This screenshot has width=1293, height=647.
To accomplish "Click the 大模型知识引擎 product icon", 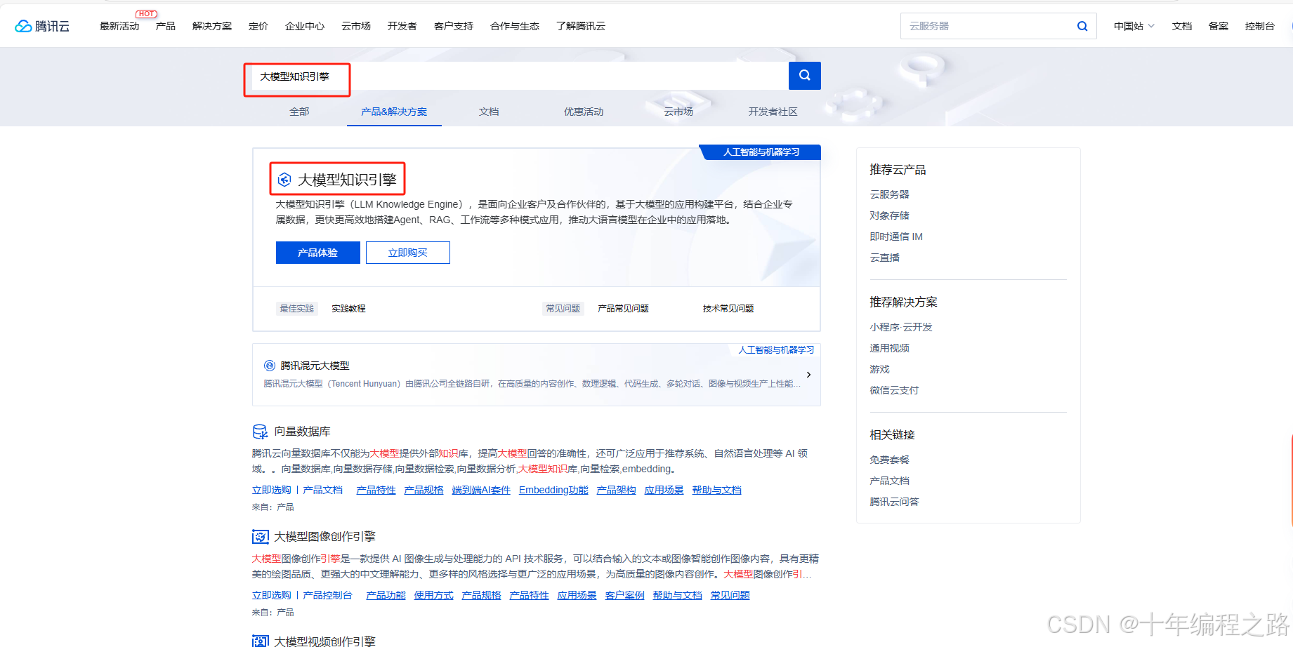I will [x=284, y=180].
